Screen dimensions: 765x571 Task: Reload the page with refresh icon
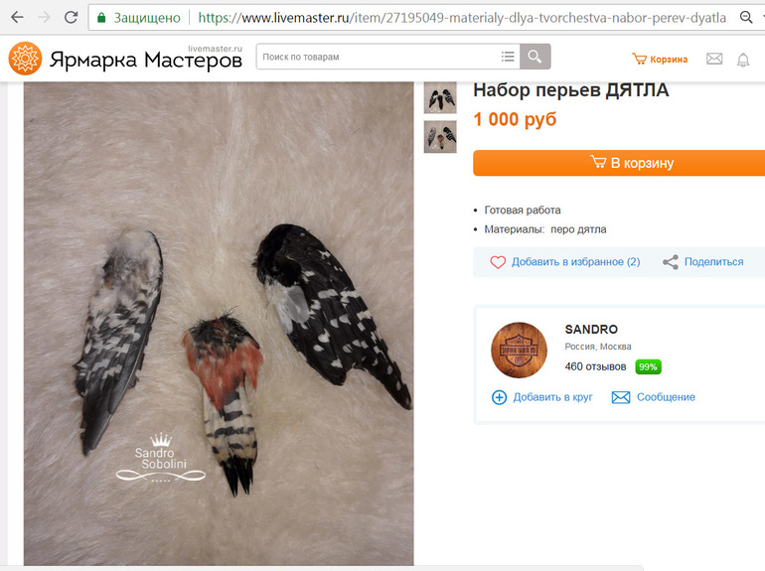(x=72, y=18)
